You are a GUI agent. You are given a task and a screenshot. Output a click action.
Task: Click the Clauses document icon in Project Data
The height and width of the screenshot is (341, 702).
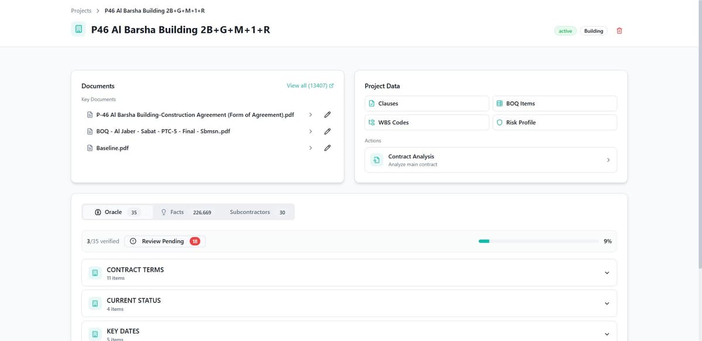click(373, 103)
